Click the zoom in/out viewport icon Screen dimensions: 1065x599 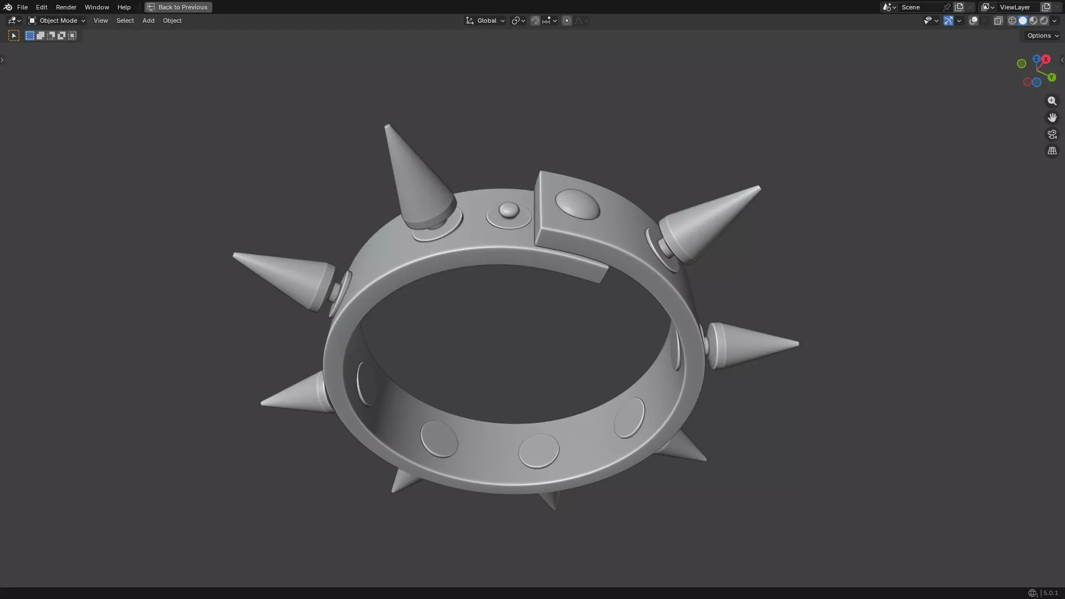(x=1052, y=101)
